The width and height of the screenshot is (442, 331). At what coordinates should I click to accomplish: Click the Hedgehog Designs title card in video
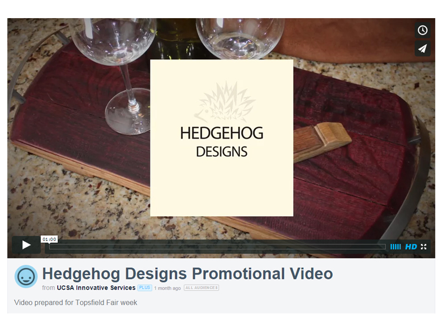click(x=221, y=138)
